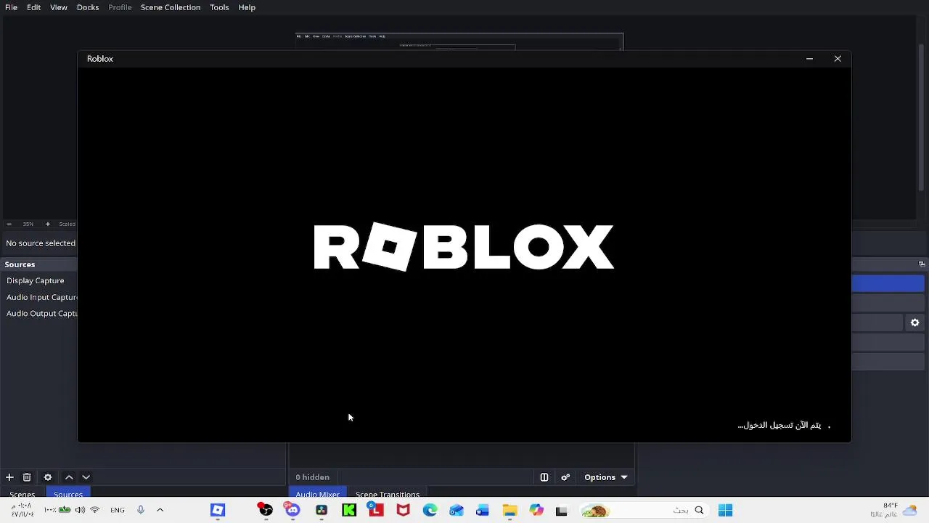Open the Docks menu in OBS
929x523 pixels.
point(88,7)
